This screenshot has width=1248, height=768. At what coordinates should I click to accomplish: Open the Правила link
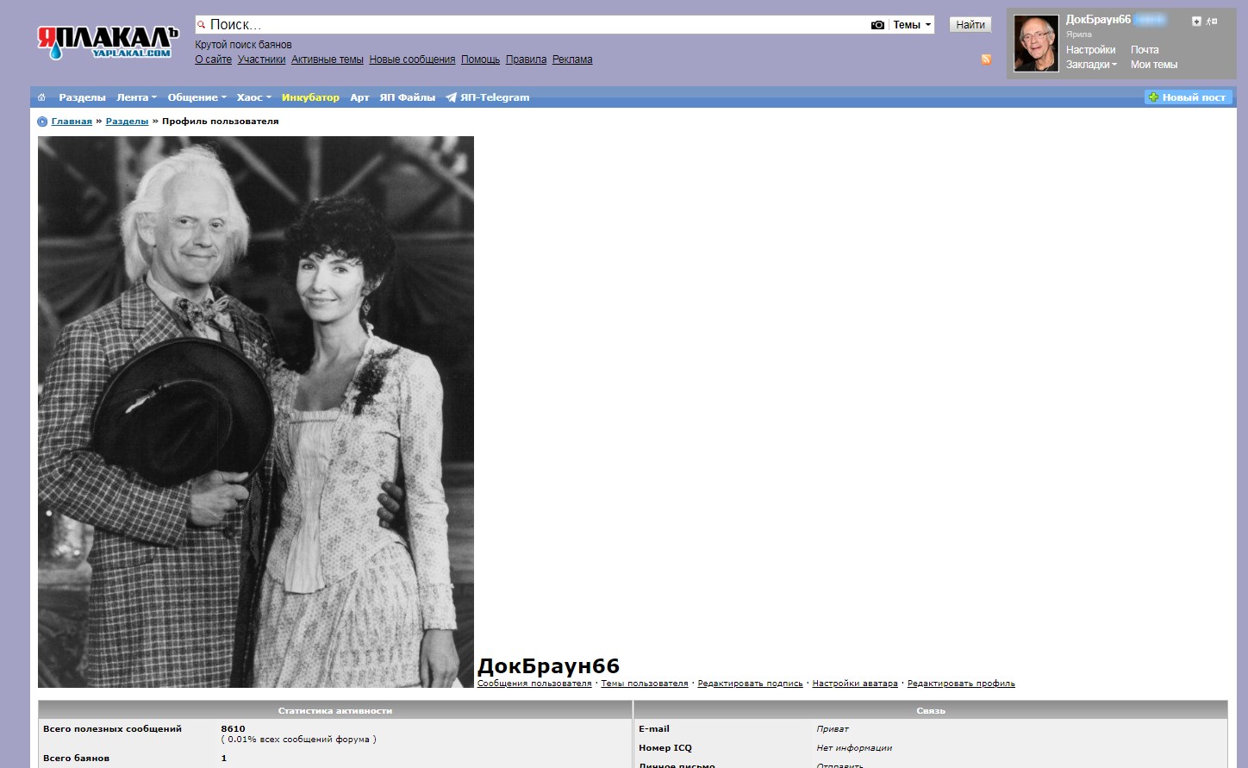pos(526,59)
